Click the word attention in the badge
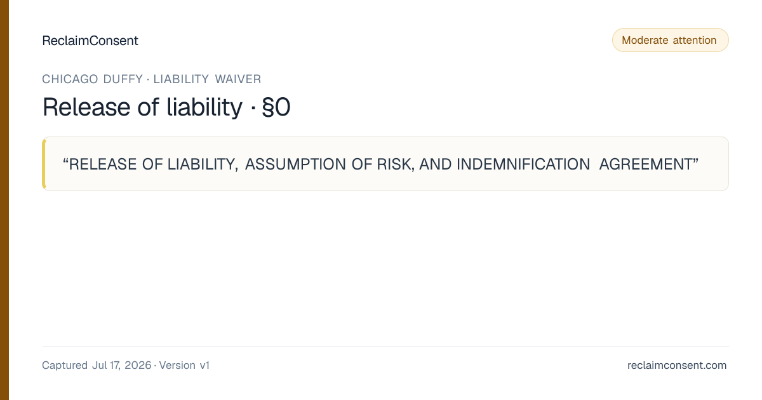 coord(694,40)
